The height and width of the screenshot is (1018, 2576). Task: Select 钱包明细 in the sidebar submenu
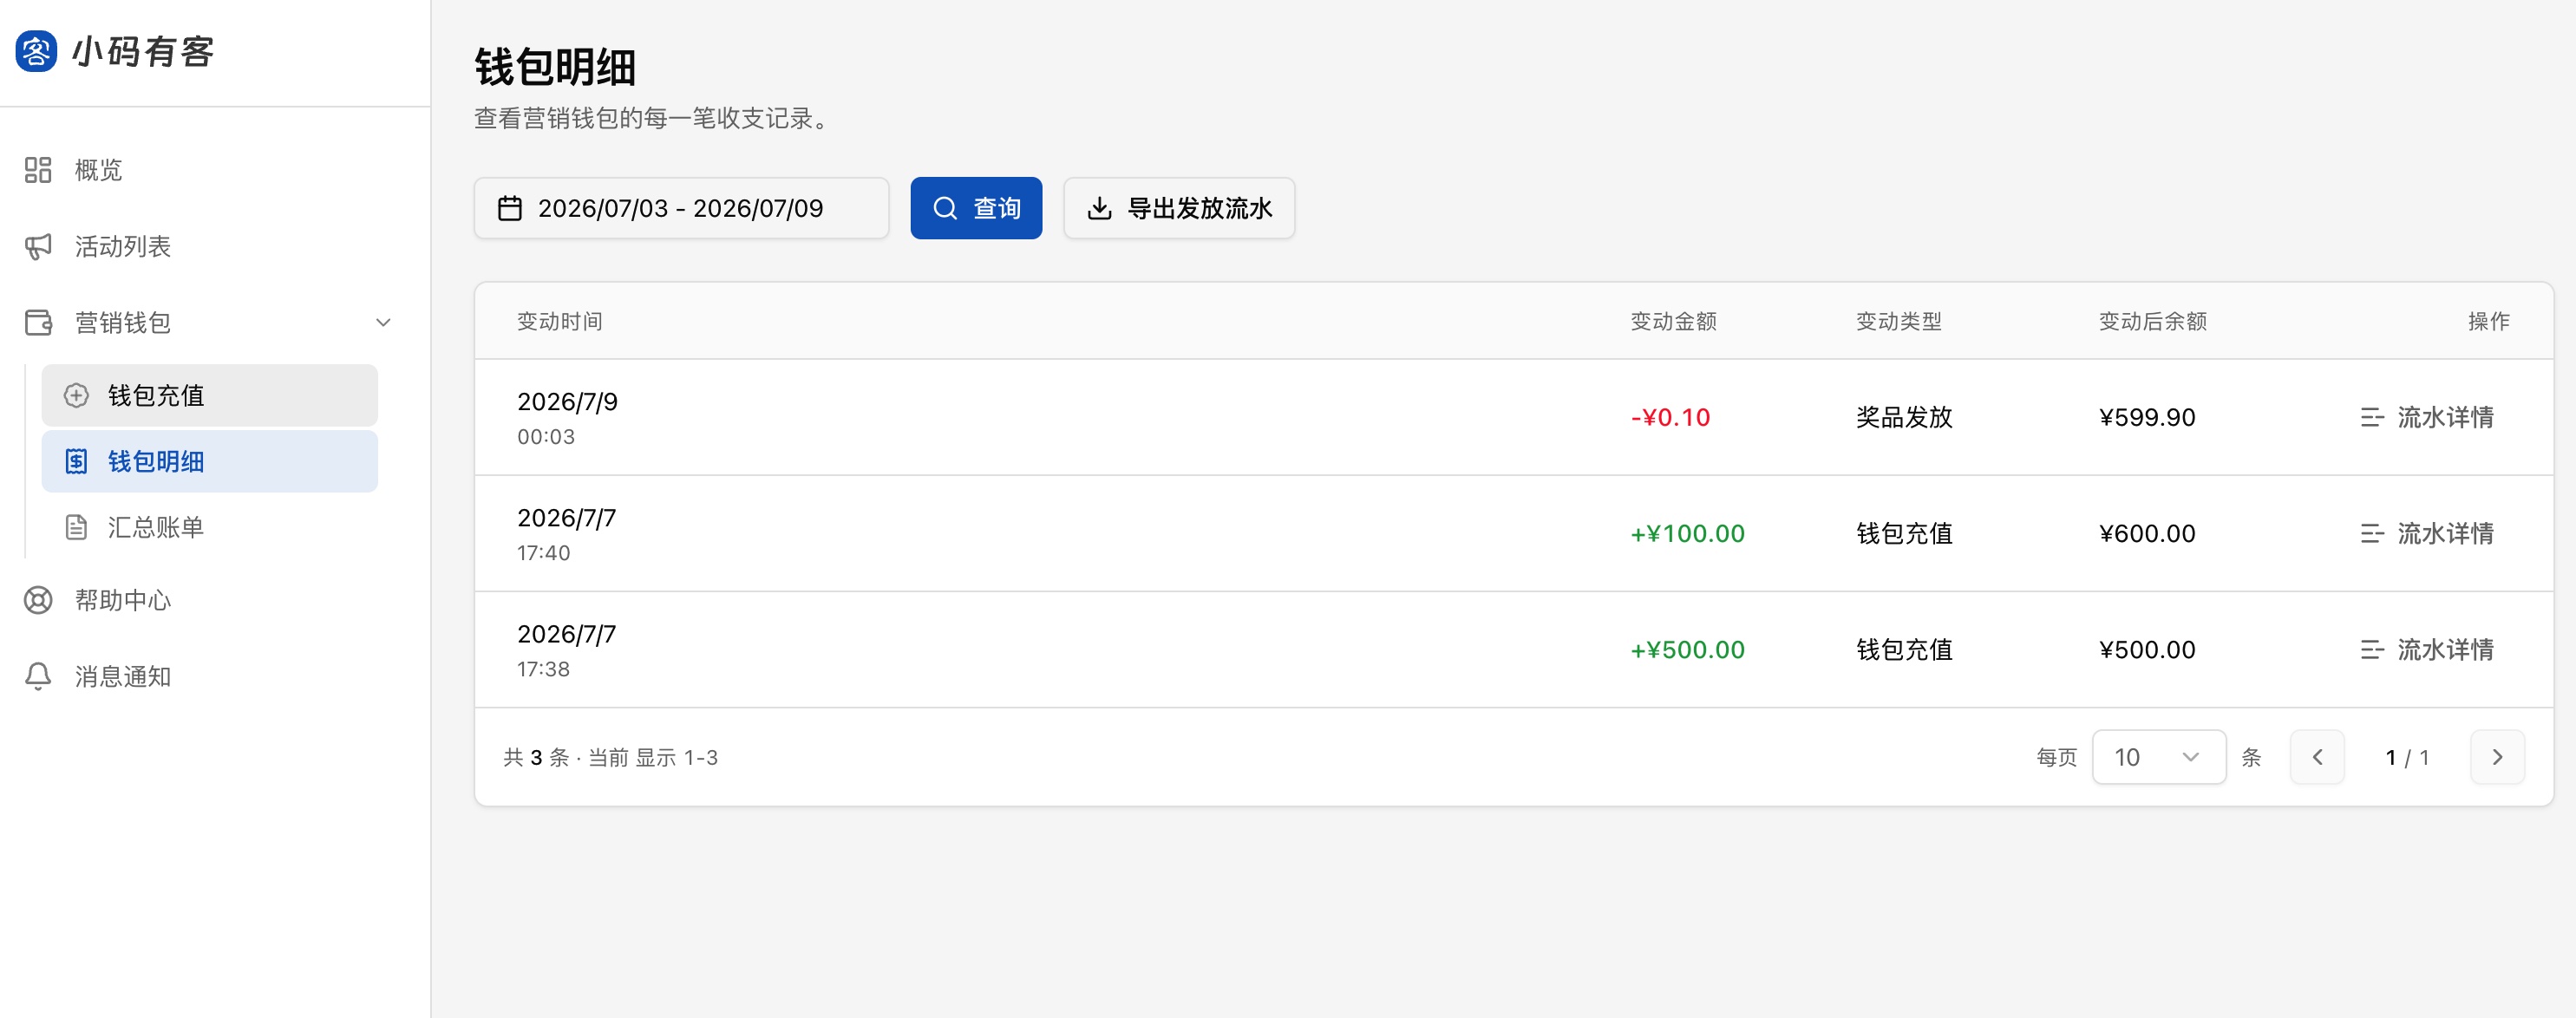209,462
